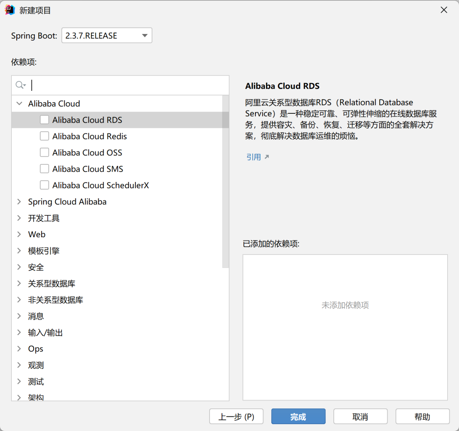The width and height of the screenshot is (459, 431).
Task: Select the 测试 tree row label
Action: click(x=36, y=382)
